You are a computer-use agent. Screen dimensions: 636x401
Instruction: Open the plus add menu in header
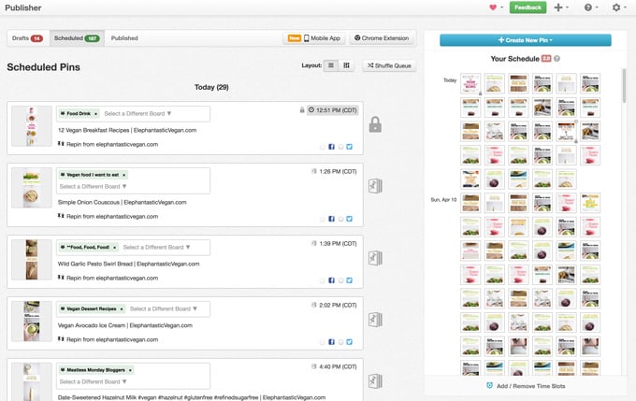(561, 7)
